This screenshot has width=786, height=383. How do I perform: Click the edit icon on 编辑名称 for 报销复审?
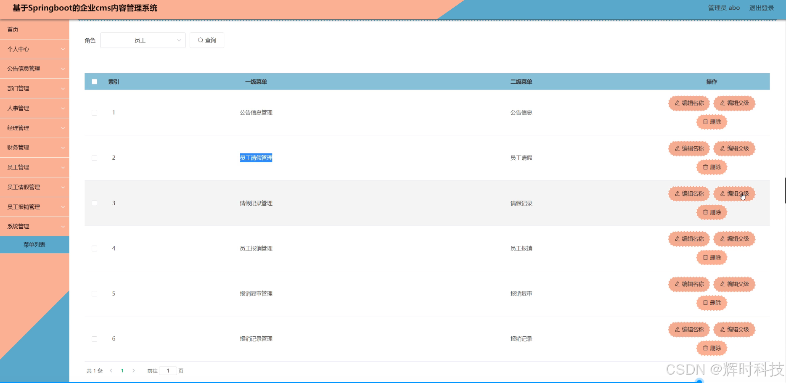click(677, 284)
